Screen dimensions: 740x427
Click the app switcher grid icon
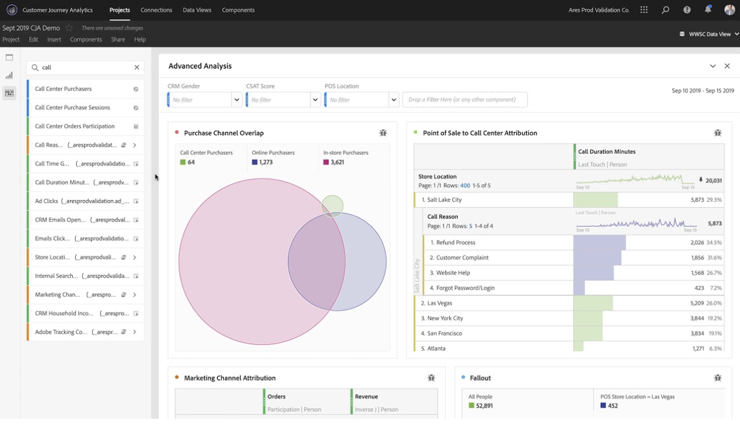(x=644, y=9)
